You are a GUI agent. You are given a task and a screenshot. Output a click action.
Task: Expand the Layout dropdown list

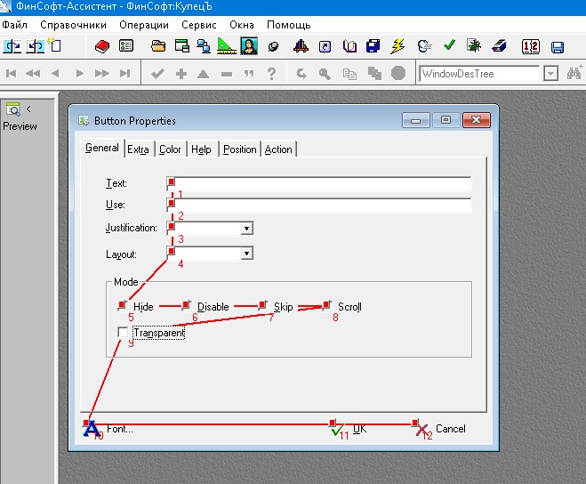246,254
